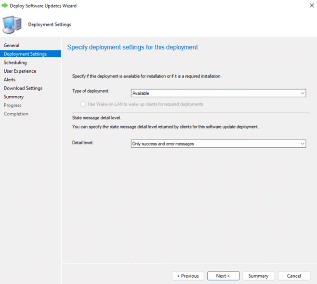Switch to the Scheduling step
The image size is (317, 284).
coord(15,63)
